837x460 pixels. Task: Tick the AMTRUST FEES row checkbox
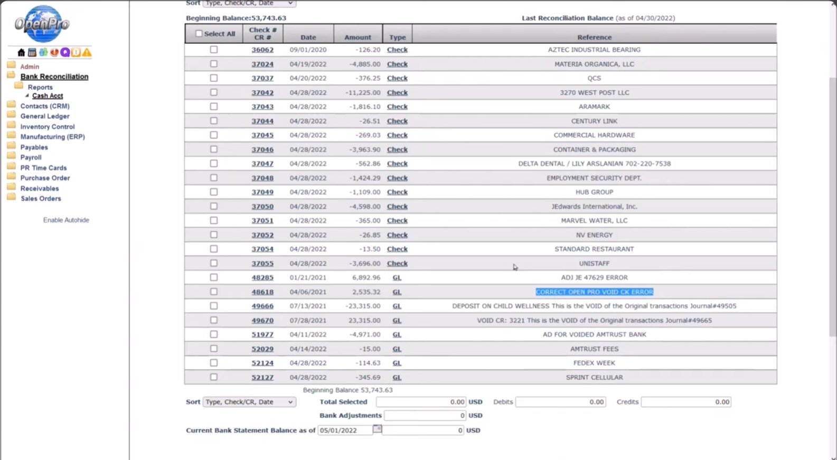pyautogui.click(x=214, y=349)
